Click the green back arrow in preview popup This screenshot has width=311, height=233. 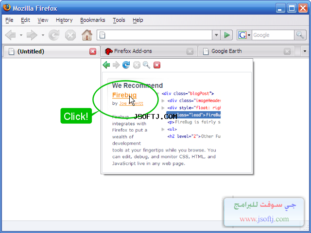click(x=106, y=65)
